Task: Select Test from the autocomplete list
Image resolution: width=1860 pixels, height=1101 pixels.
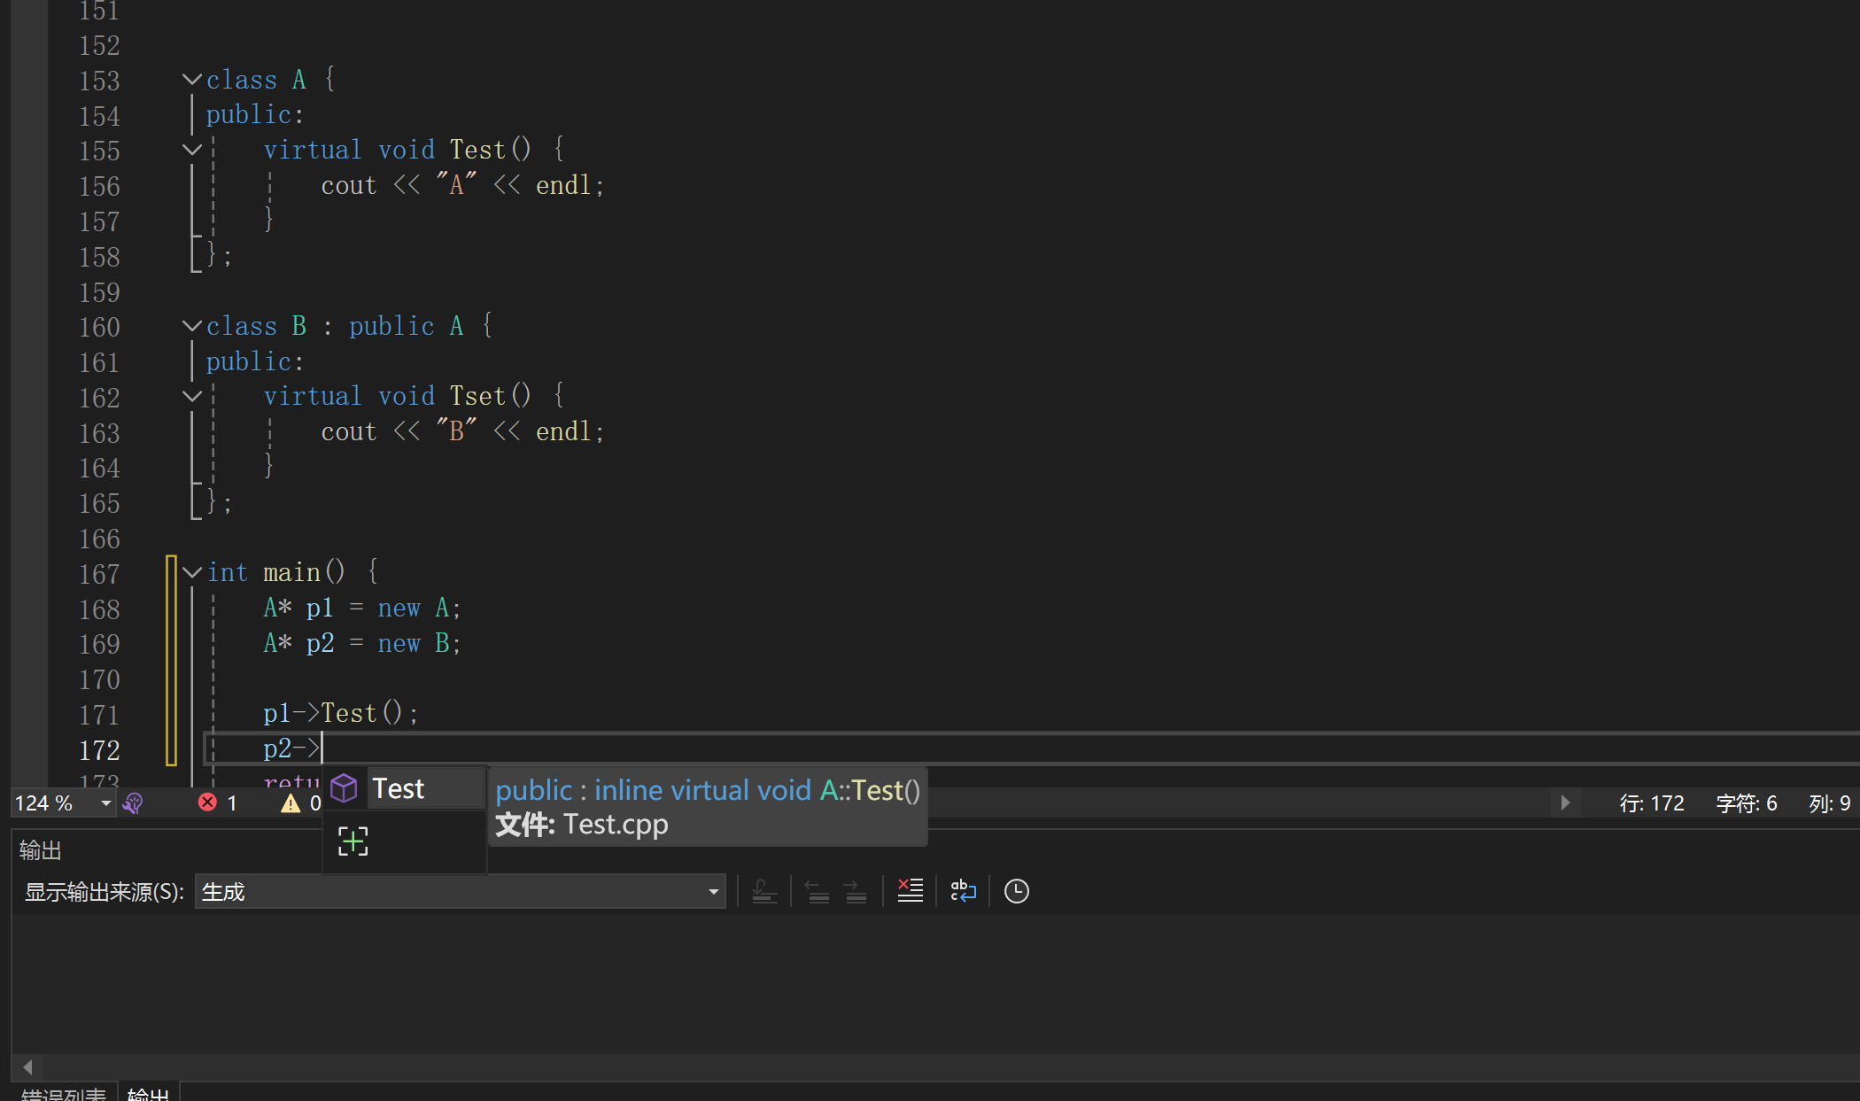Action: (x=399, y=788)
